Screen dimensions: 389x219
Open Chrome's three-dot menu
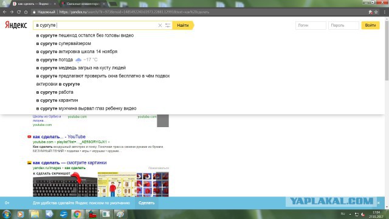click(385, 12)
